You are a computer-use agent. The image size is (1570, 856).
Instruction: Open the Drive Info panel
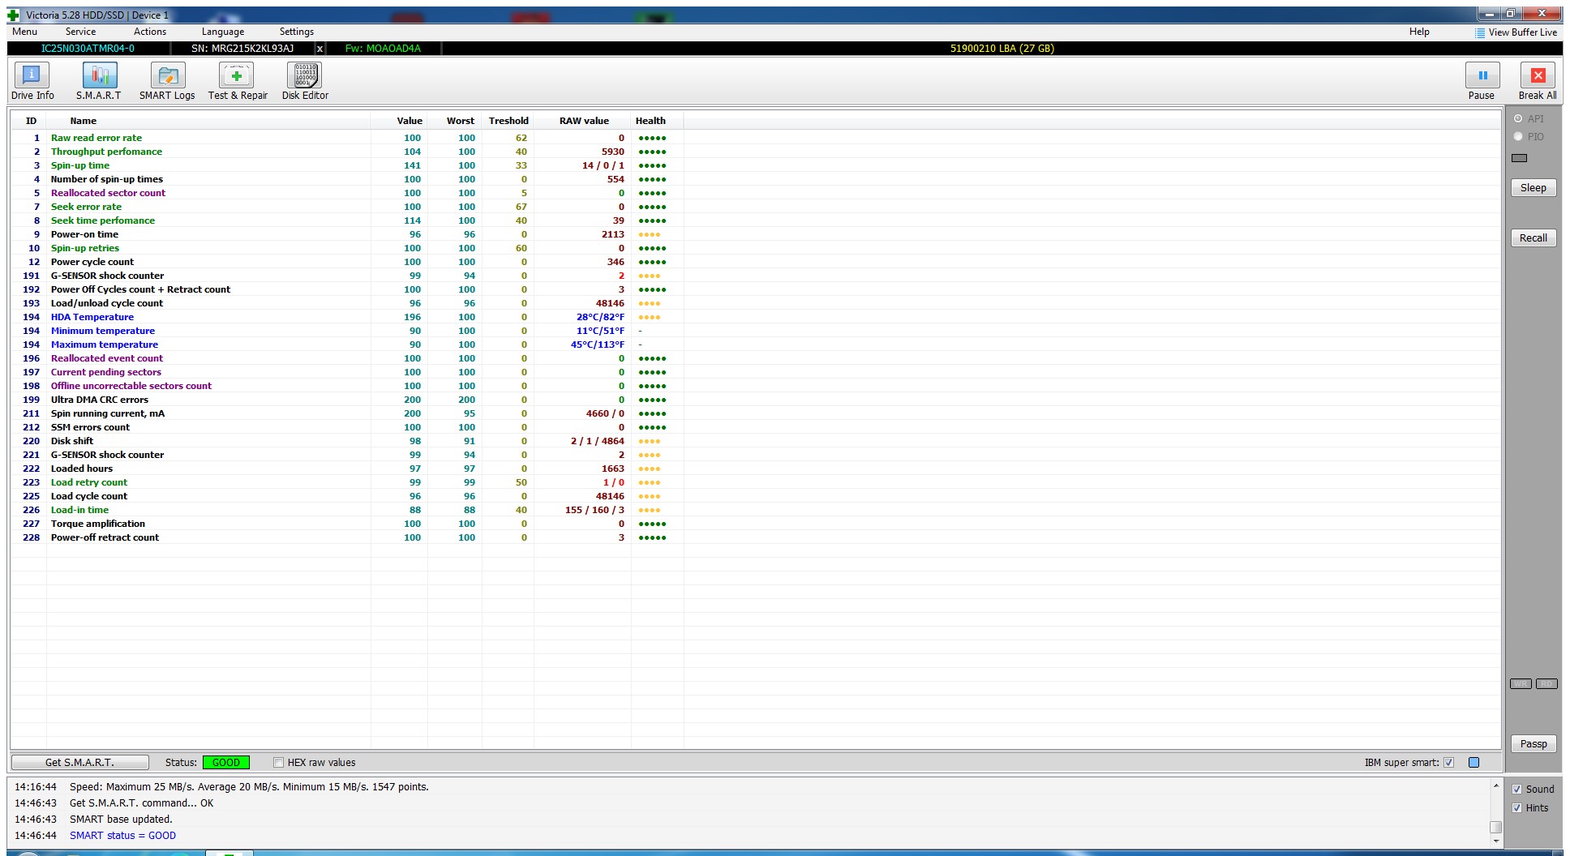32,82
